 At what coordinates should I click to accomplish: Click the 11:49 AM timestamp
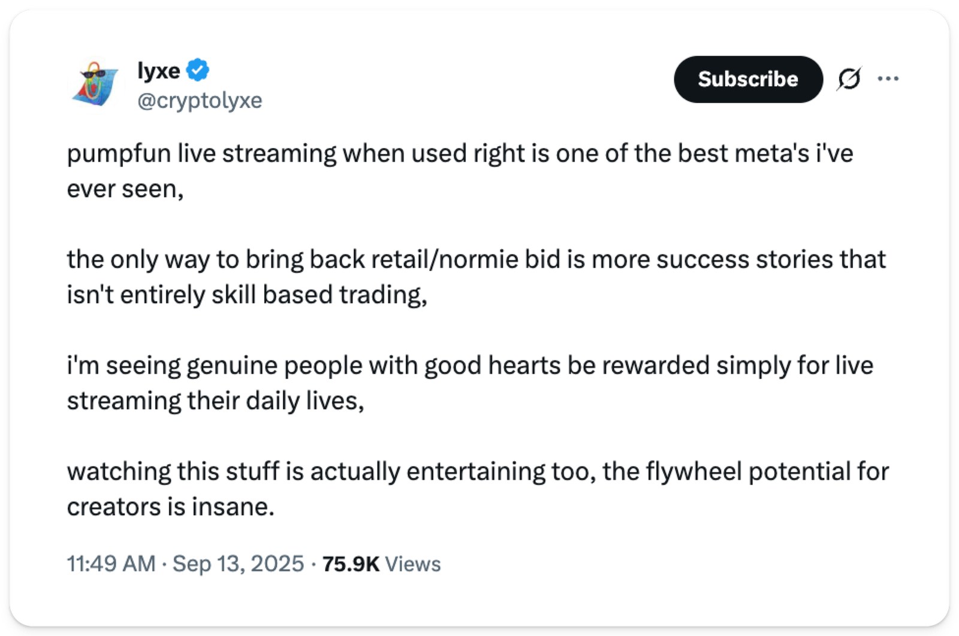tap(111, 564)
